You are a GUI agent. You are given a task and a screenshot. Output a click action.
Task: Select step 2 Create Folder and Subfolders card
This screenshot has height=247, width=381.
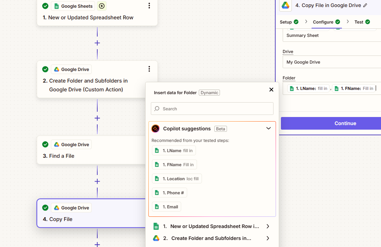pyautogui.click(x=97, y=79)
